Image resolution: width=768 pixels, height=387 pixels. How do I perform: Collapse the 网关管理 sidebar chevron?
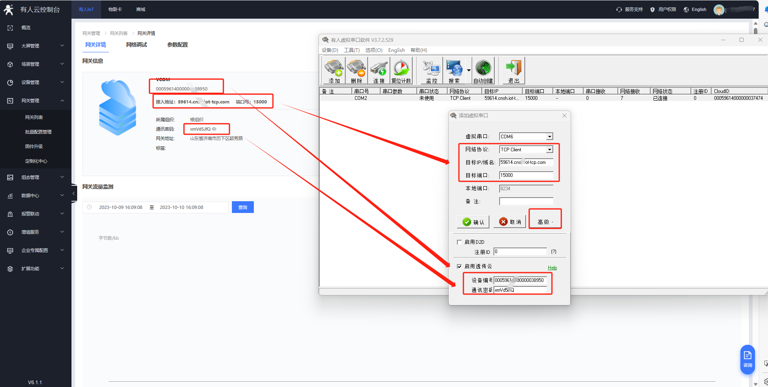point(62,100)
